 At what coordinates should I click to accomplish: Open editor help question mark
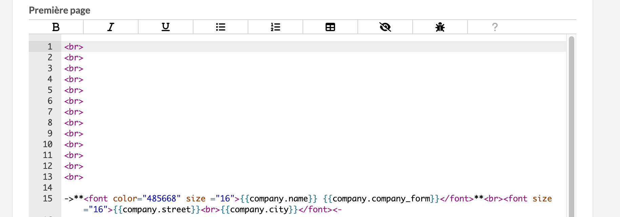tap(495, 27)
